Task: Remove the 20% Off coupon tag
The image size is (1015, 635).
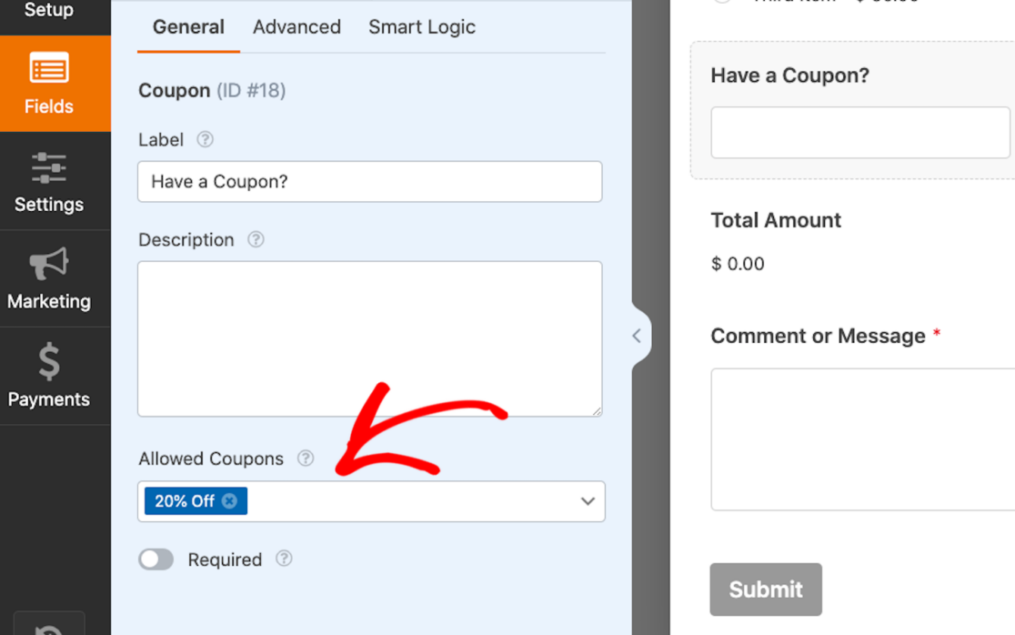Action: point(230,501)
